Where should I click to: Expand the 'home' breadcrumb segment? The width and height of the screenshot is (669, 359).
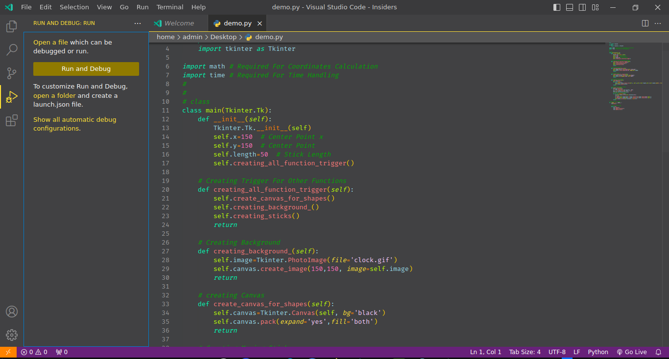pyautogui.click(x=166, y=37)
